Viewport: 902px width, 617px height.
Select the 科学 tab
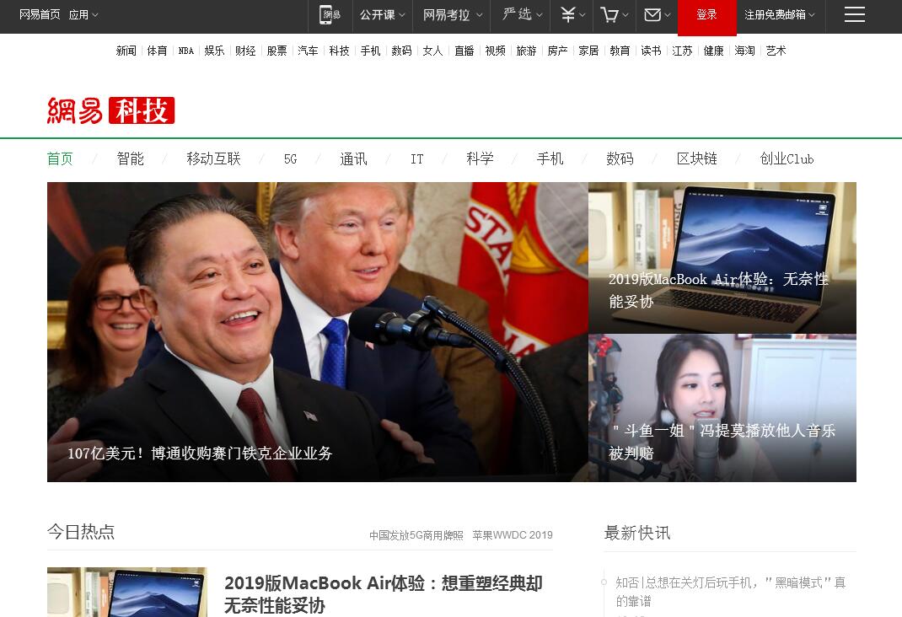point(481,158)
